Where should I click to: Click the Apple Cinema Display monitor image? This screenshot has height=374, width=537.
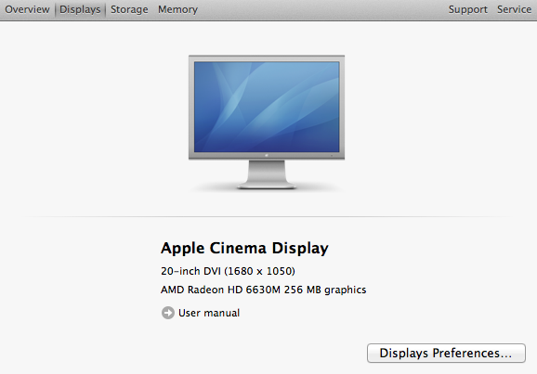(x=267, y=123)
